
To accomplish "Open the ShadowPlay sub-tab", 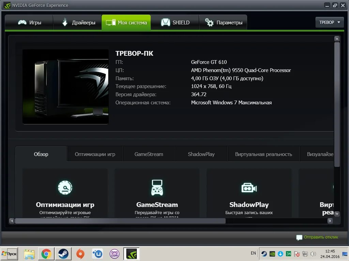I will tap(201, 154).
